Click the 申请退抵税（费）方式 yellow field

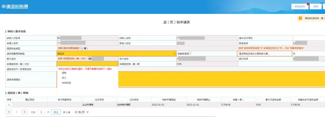tap(88, 64)
